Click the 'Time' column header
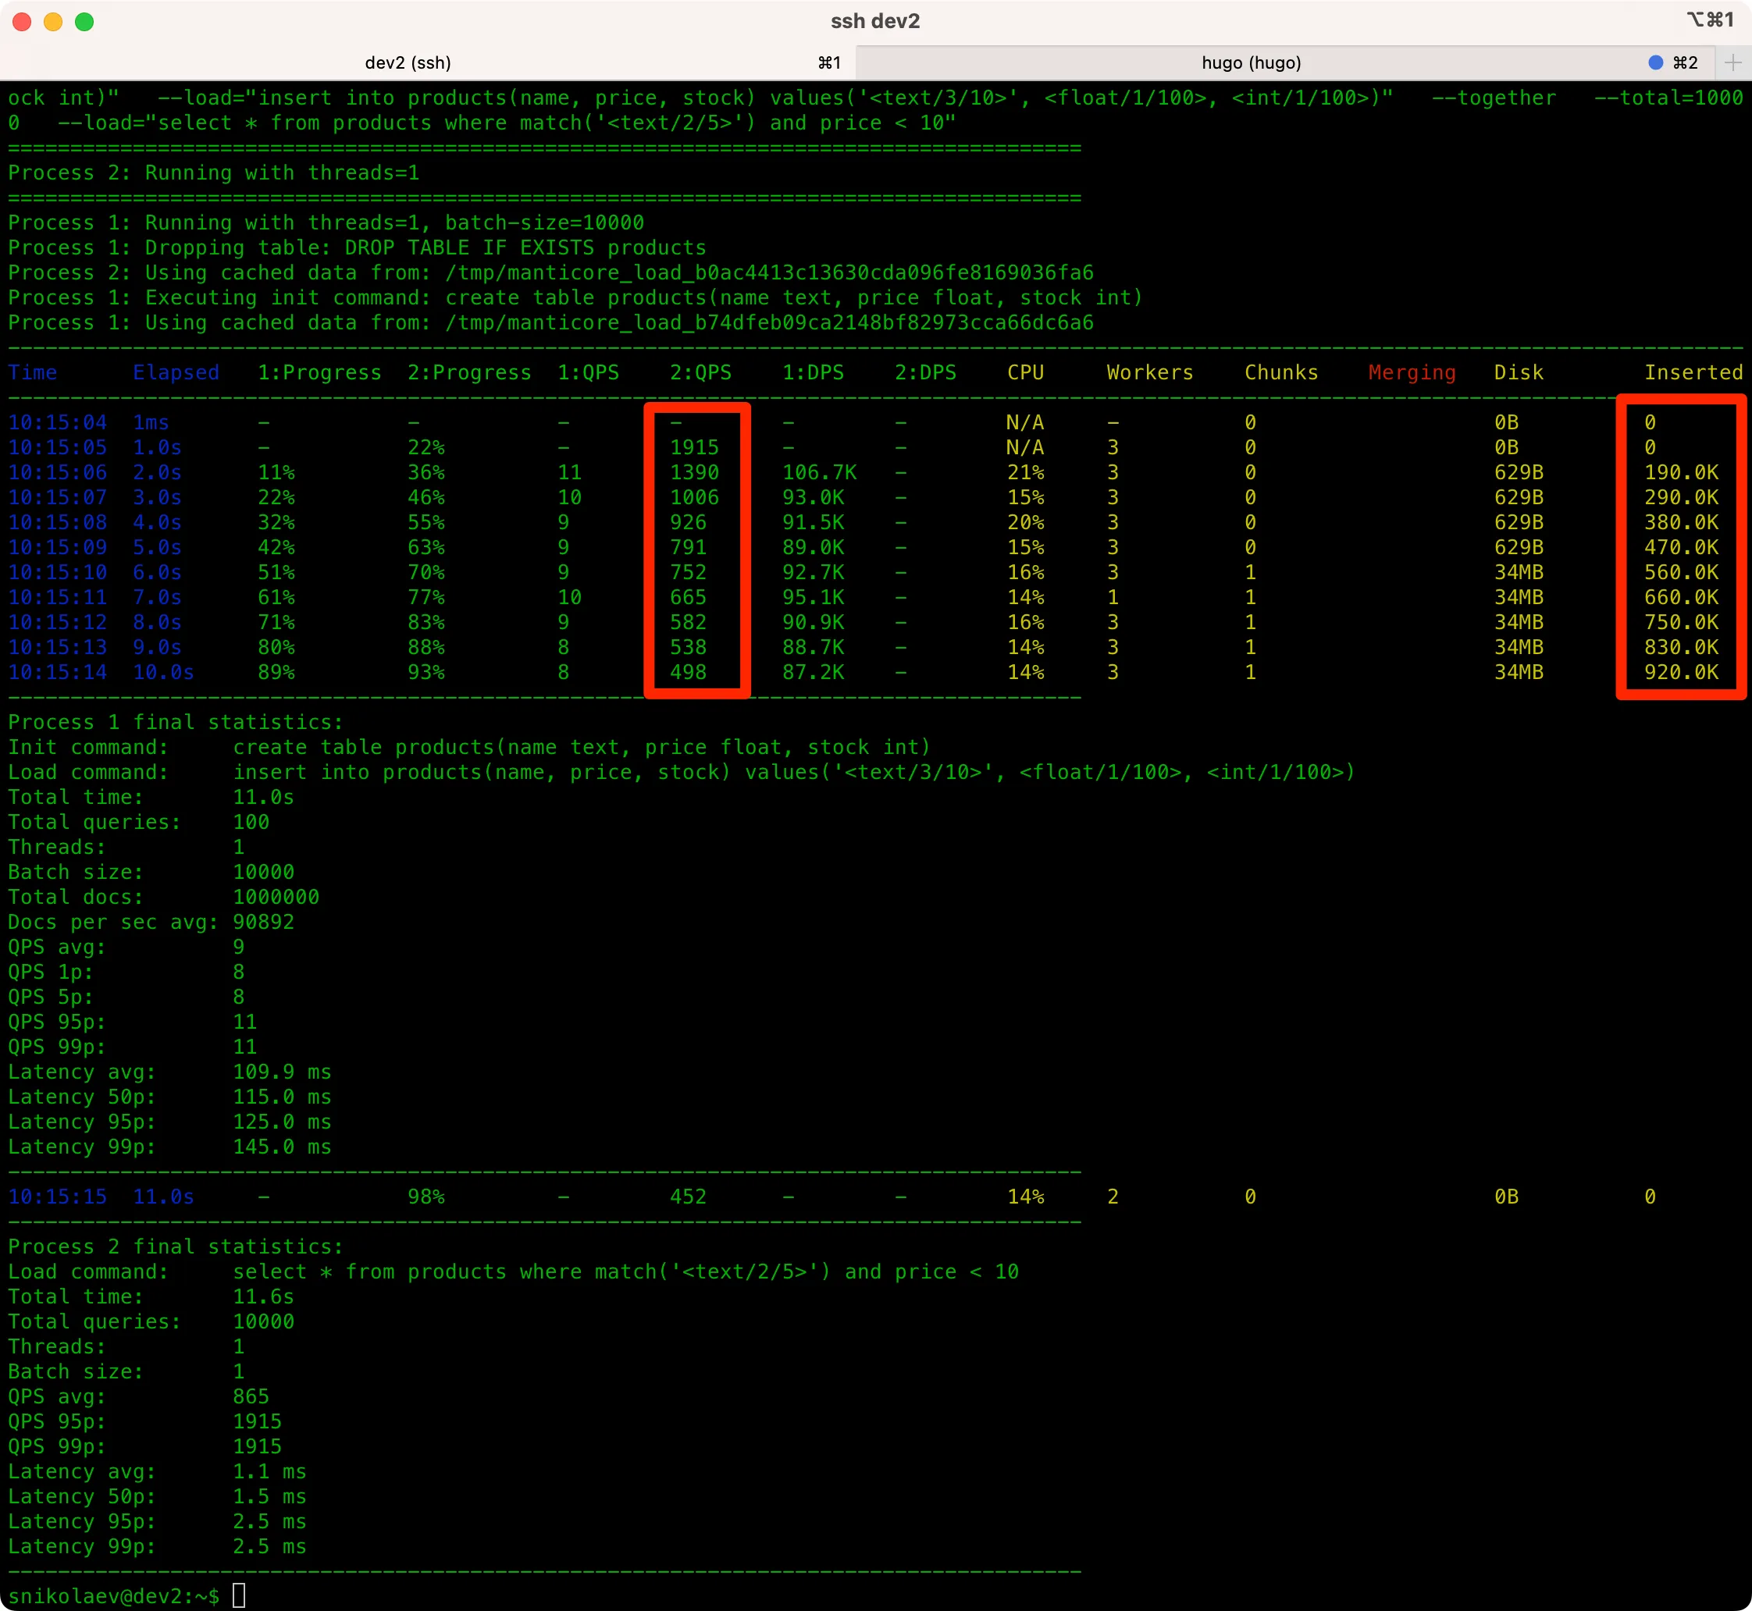 (x=32, y=372)
